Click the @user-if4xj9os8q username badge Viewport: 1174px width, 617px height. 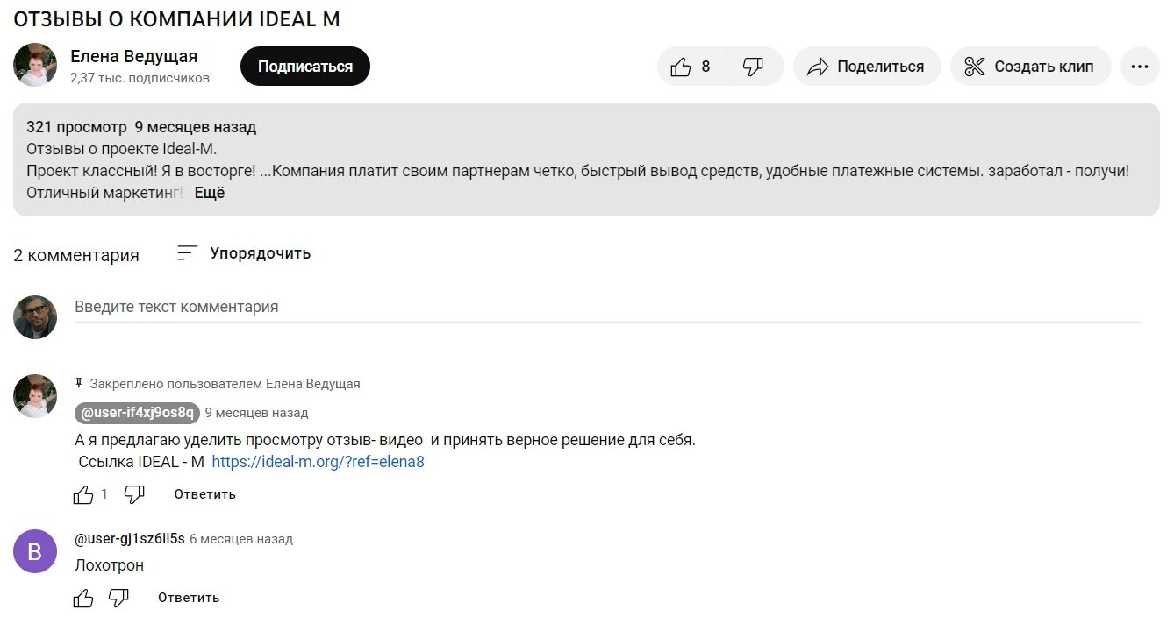click(137, 413)
